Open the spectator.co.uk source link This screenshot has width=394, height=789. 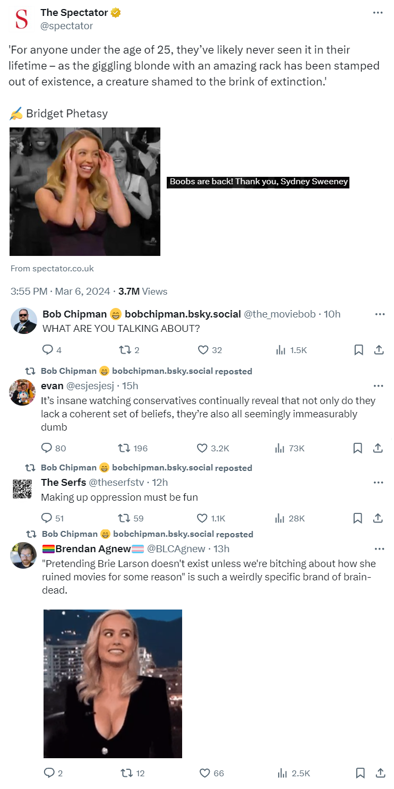[52, 269]
